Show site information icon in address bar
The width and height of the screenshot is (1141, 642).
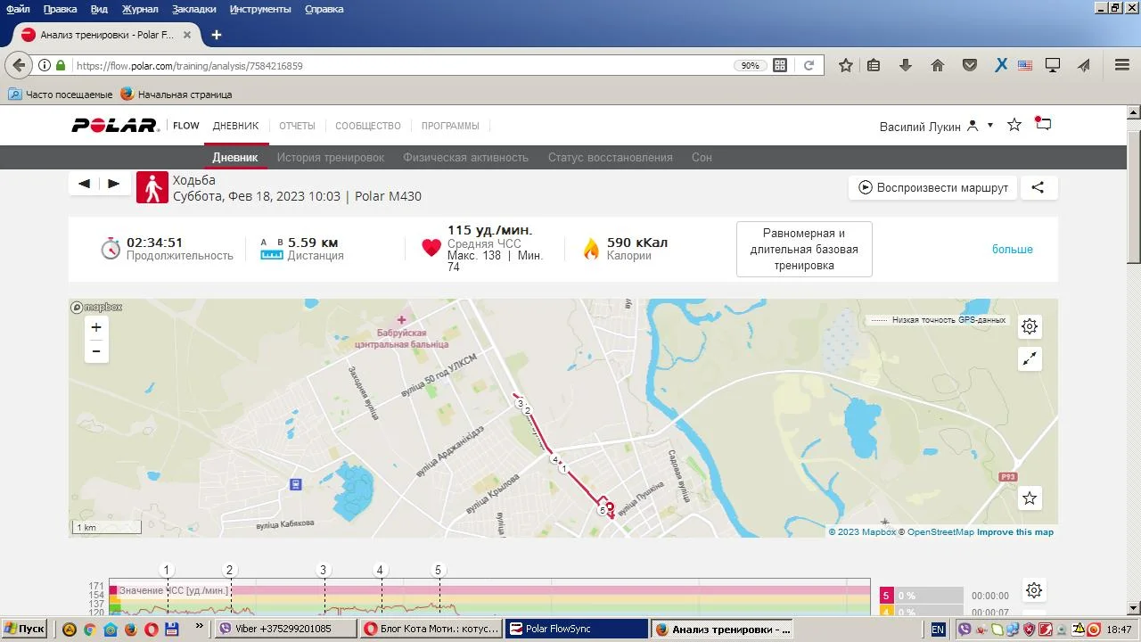coord(45,65)
